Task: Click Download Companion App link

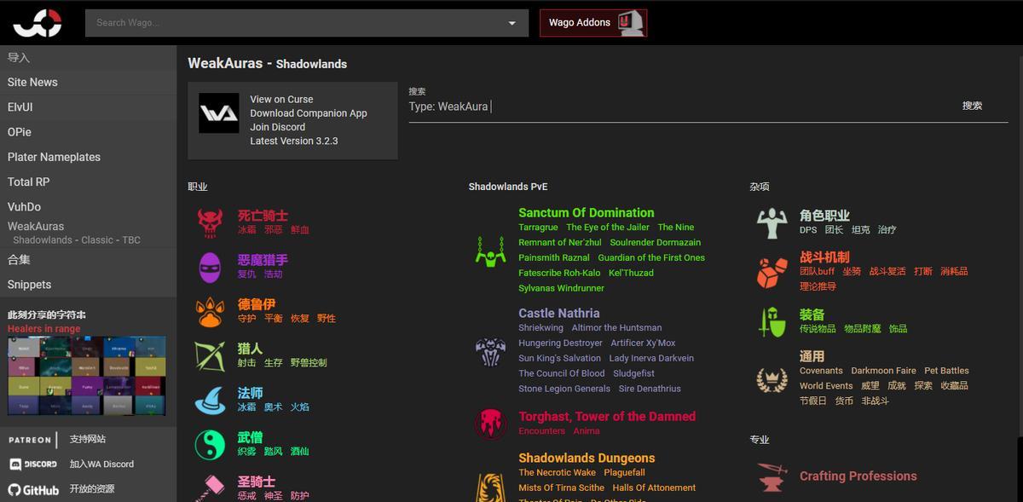Action: click(x=309, y=113)
